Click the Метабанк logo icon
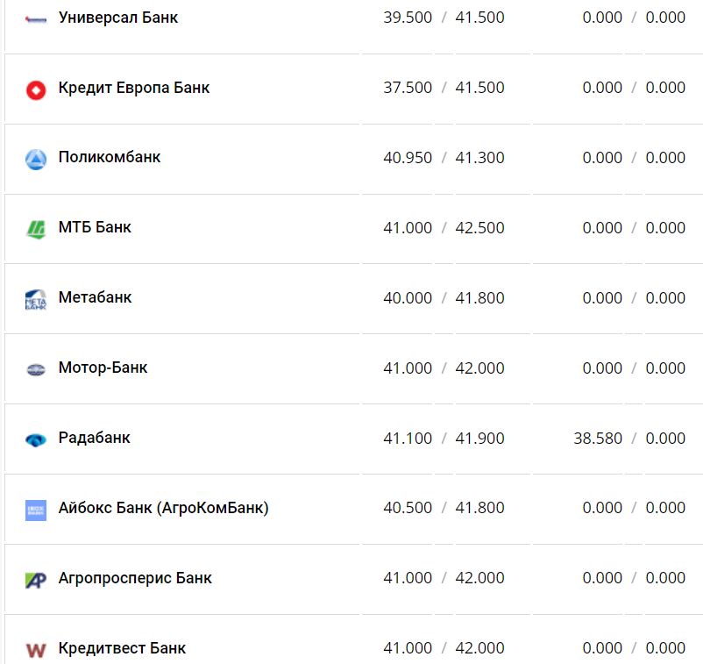The height and width of the screenshot is (664, 703). click(x=36, y=299)
